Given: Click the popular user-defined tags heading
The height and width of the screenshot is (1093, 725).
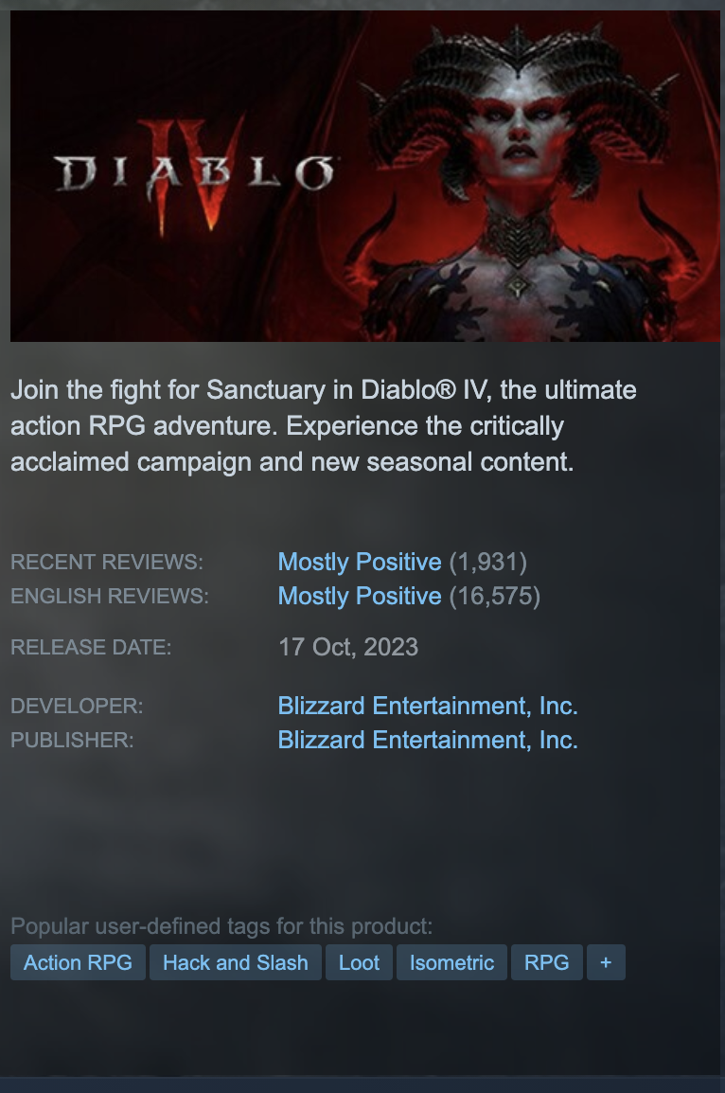Looking at the screenshot, I should pyautogui.click(x=221, y=926).
